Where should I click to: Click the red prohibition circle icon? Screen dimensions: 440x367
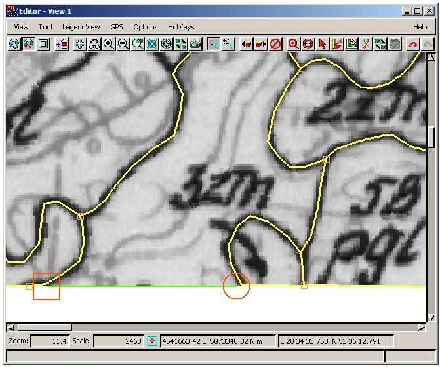click(275, 44)
